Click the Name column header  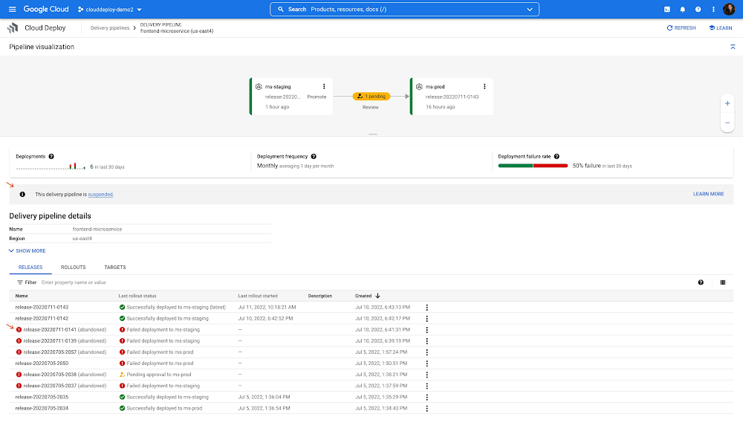[x=22, y=296]
